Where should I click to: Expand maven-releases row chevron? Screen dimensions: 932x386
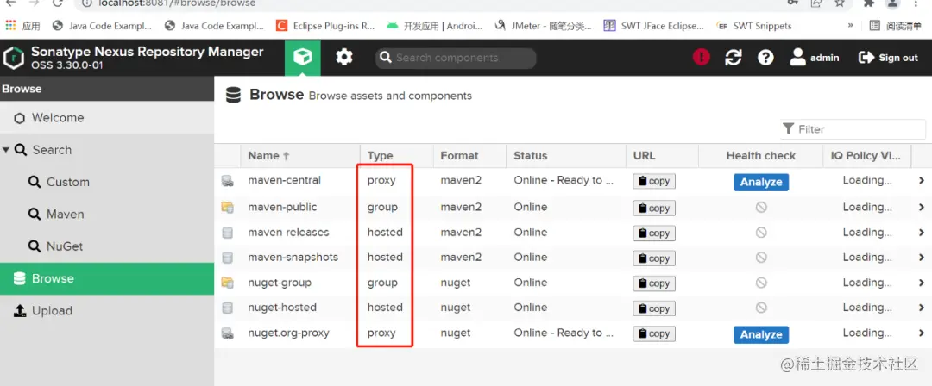pos(922,232)
